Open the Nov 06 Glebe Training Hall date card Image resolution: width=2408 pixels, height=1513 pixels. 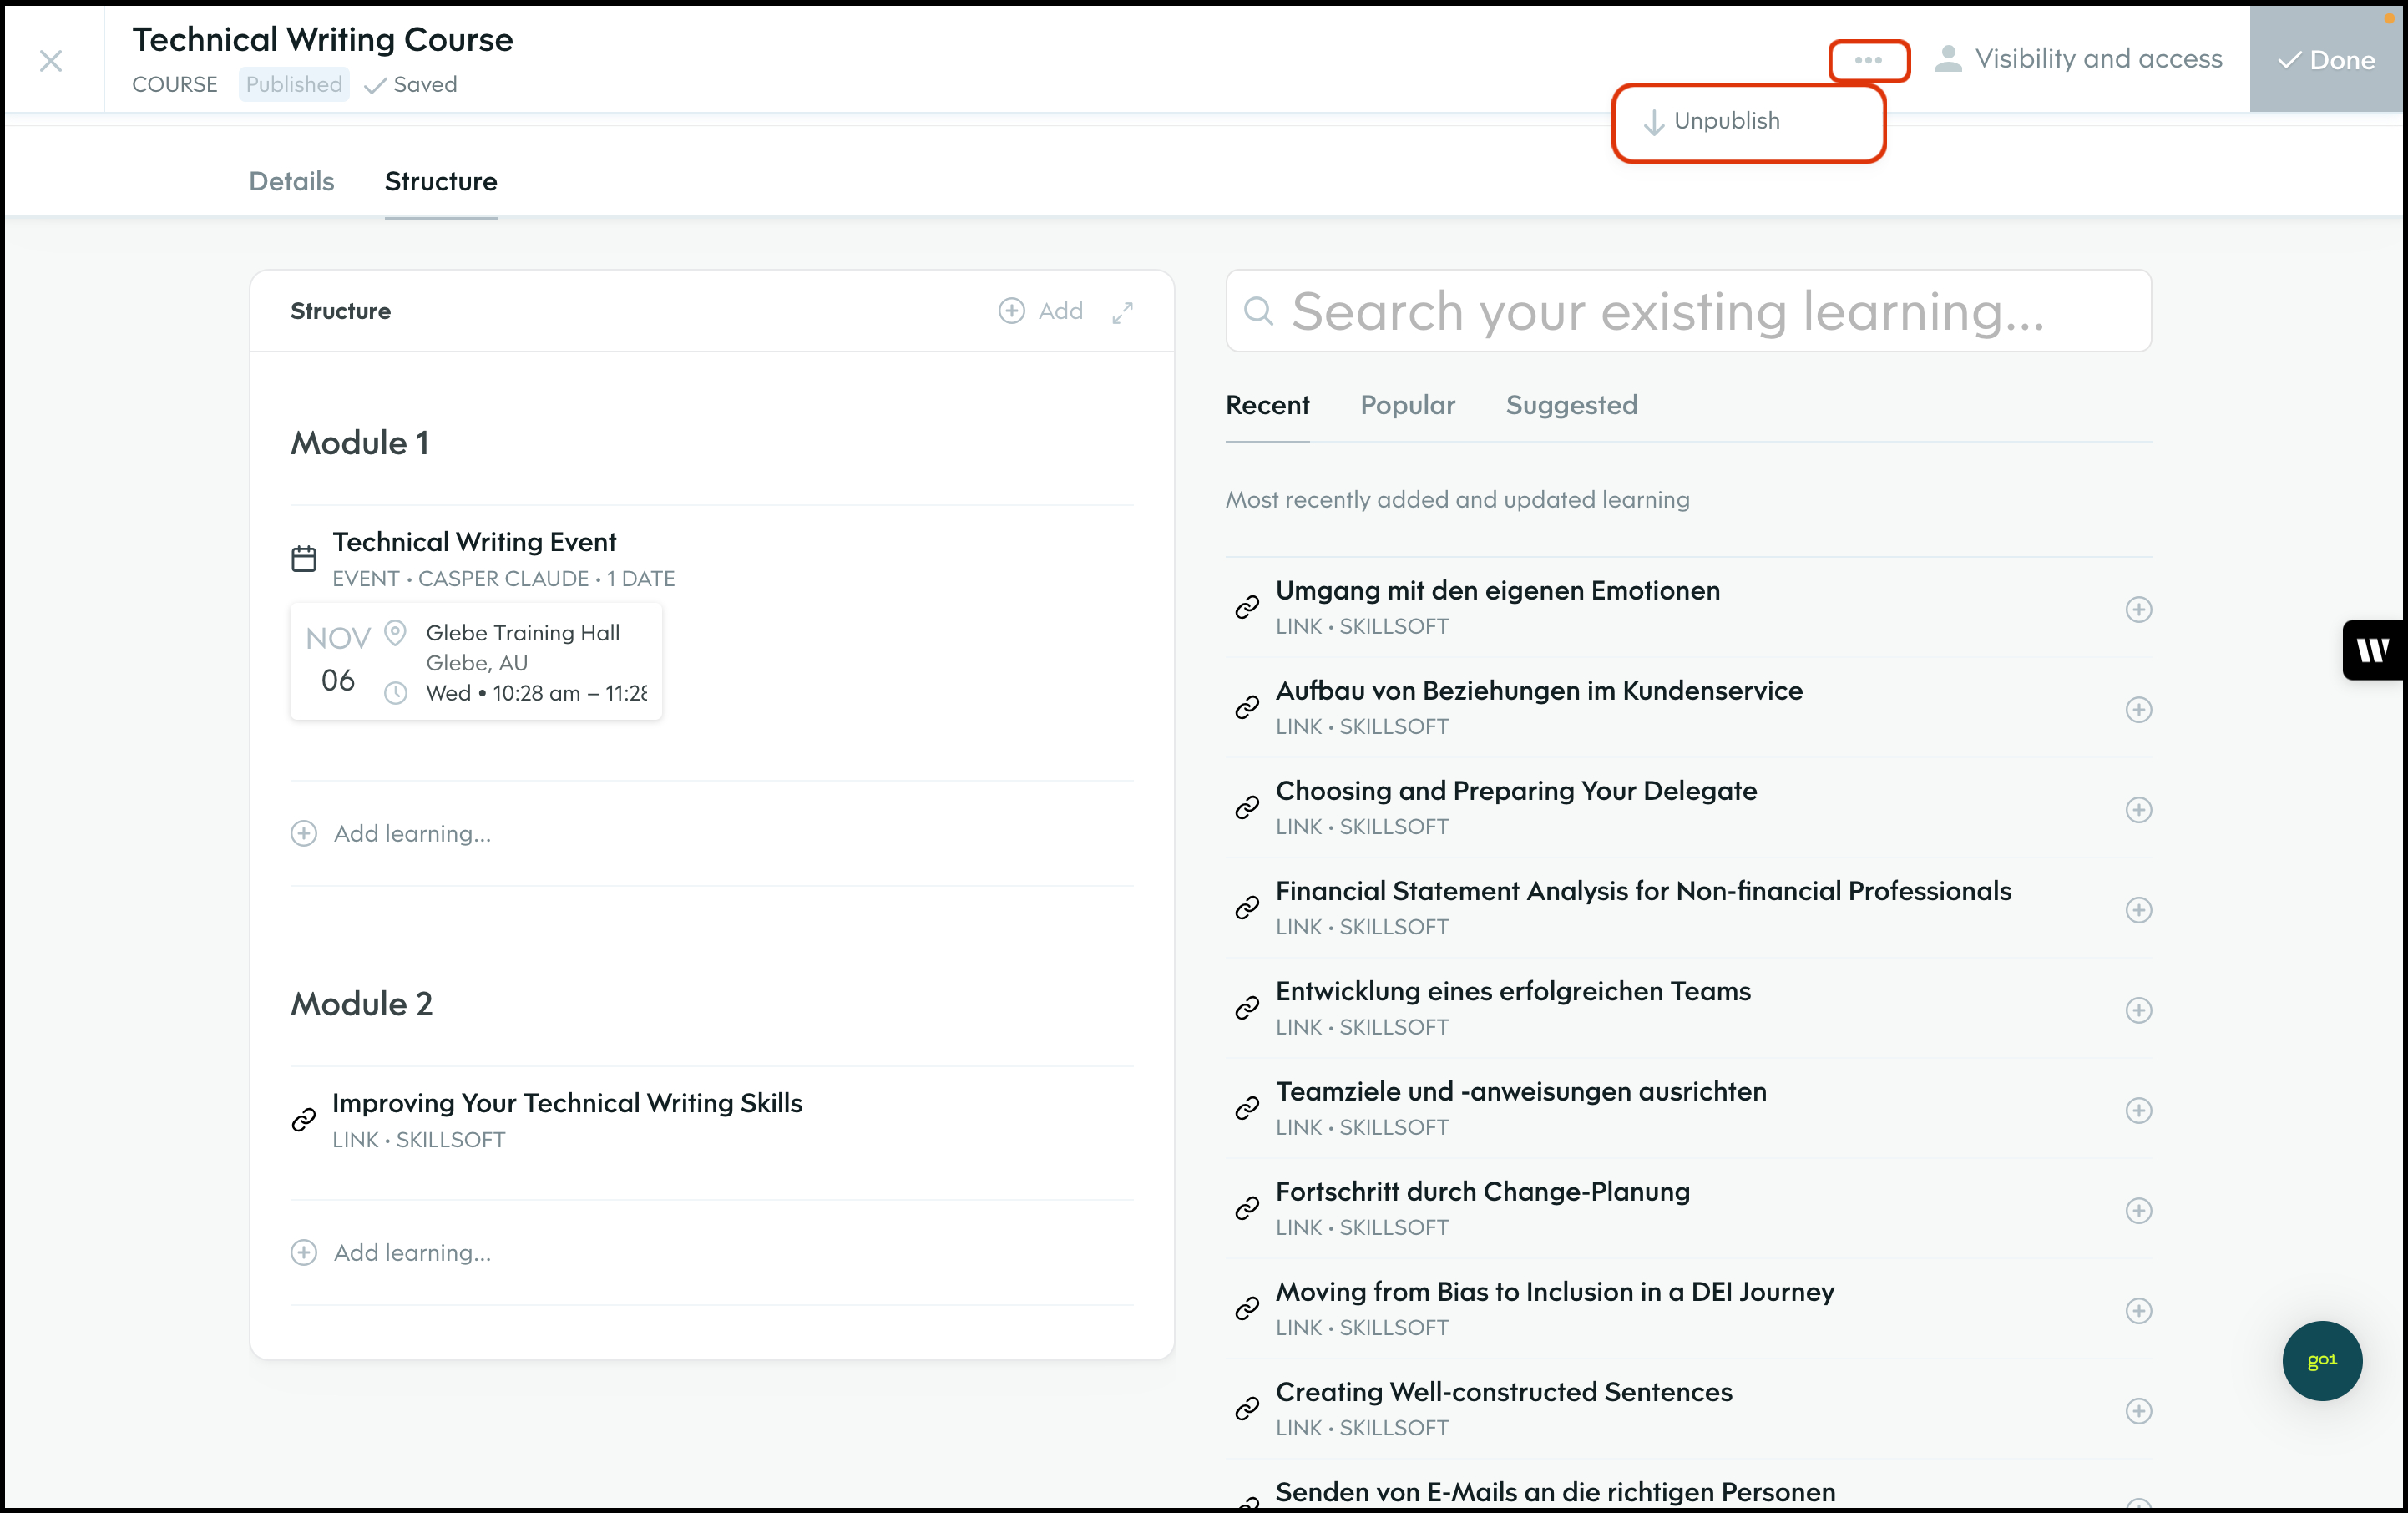476,662
